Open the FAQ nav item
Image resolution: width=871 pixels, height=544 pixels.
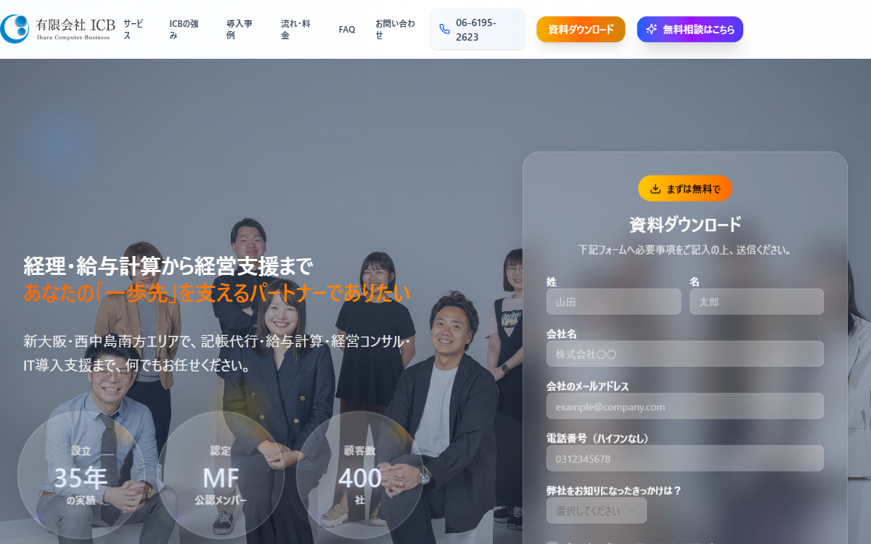pyautogui.click(x=347, y=30)
